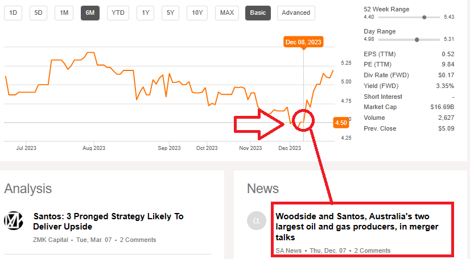Open Santos 3 Pronged Strategy article

pos(109,221)
